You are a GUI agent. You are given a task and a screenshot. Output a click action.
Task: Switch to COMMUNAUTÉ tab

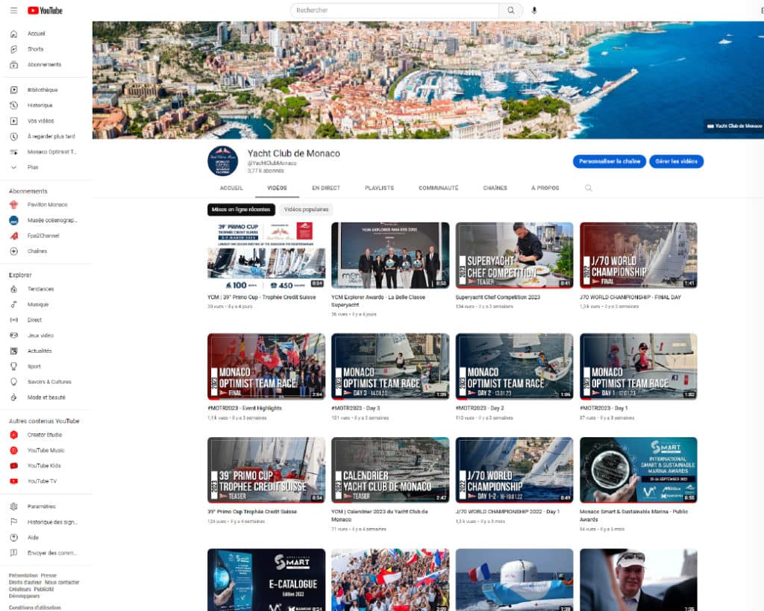pos(439,188)
